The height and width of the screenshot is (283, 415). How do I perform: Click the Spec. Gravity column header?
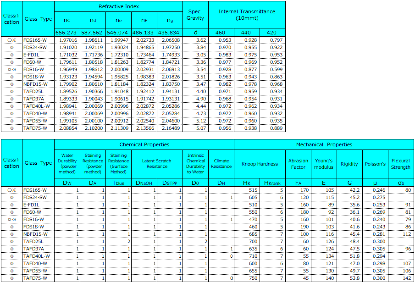point(195,15)
